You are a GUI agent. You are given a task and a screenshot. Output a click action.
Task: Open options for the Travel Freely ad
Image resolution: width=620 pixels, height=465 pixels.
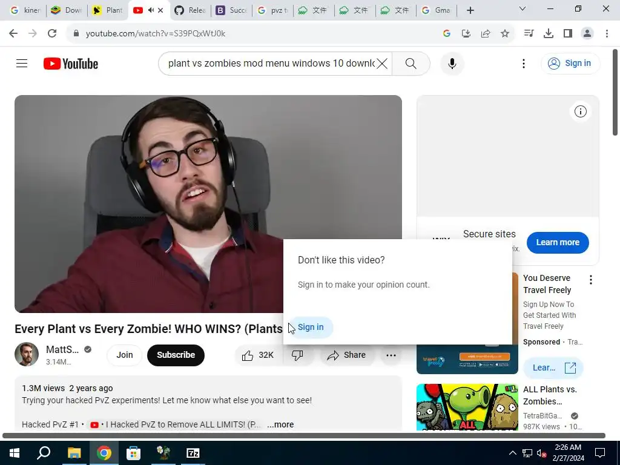(591, 280)
